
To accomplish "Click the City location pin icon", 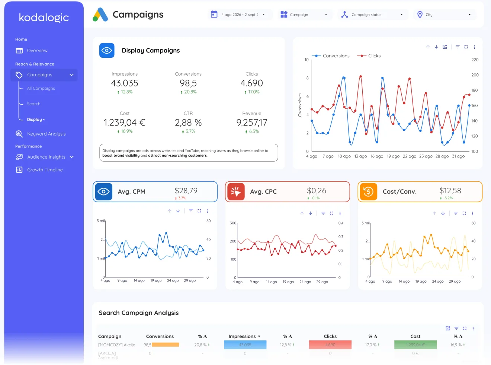I will tap(420, 15).
